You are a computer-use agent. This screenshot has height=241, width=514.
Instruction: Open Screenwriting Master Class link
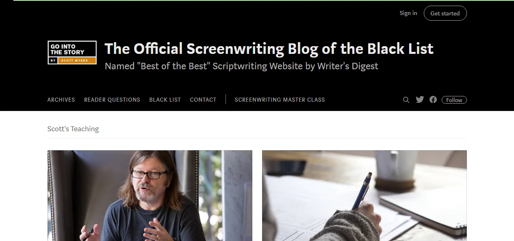point(280,100)
